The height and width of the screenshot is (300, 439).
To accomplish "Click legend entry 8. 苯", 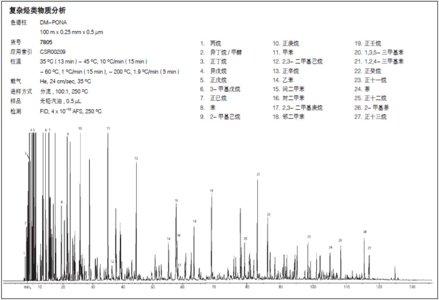I will [208, 108].
